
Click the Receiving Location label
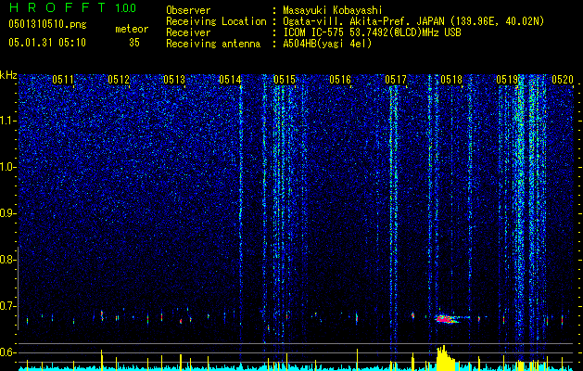pyautogui.click(x=216, y=21)
